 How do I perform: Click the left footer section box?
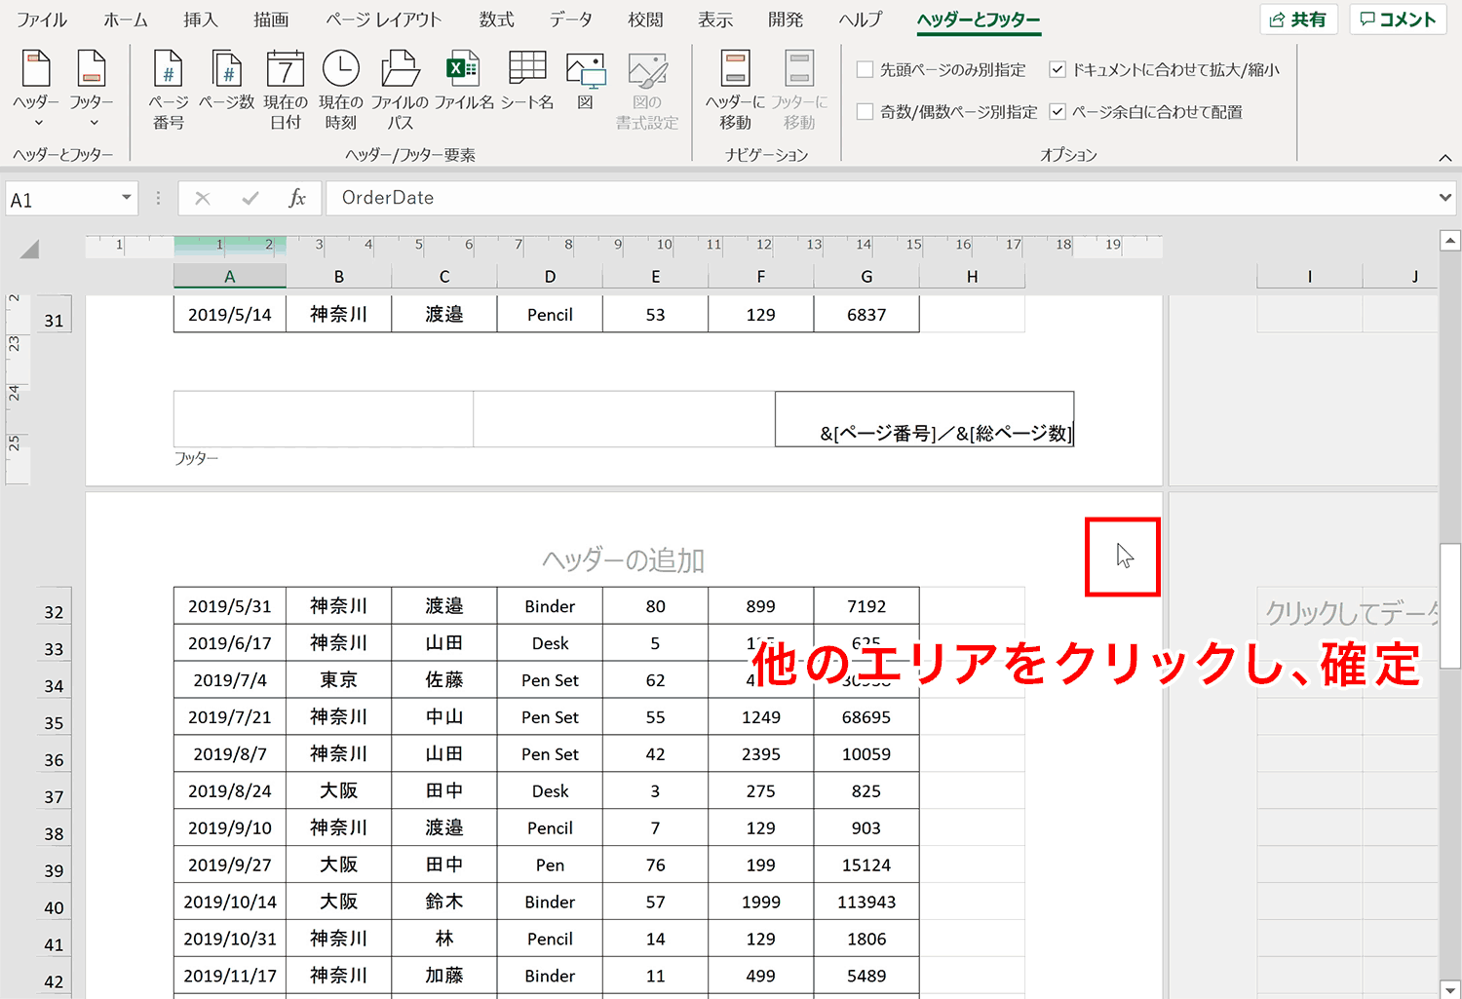coord(324,419)
